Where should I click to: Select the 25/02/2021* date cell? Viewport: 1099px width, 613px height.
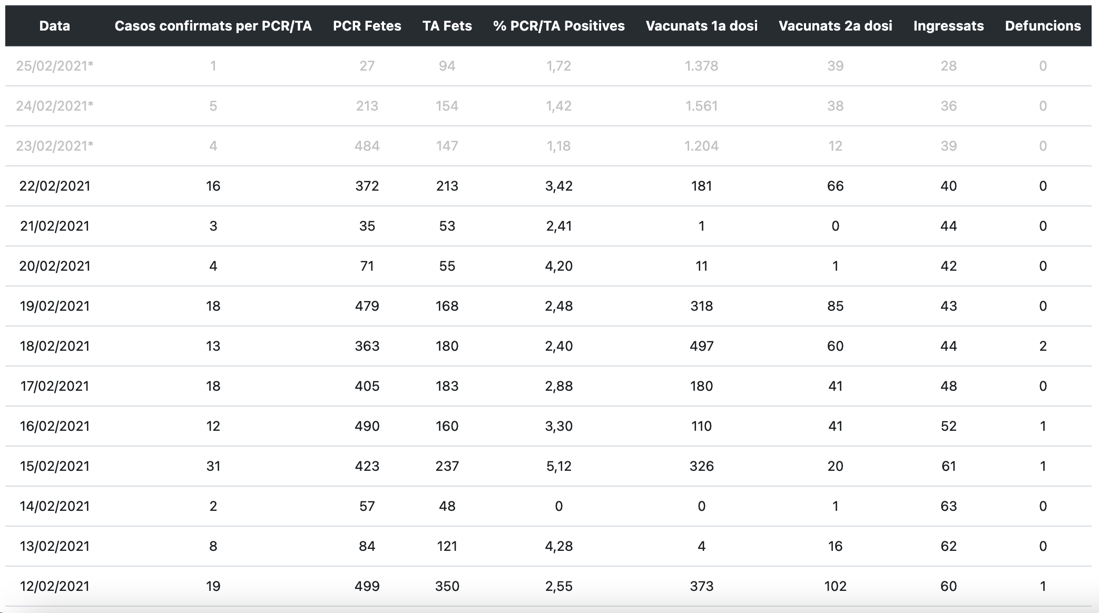click(55, 66)
